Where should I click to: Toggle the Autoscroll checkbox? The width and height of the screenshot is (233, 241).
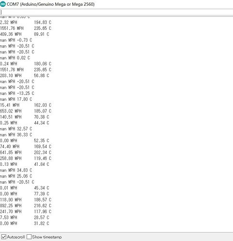(x=4, y=237)
